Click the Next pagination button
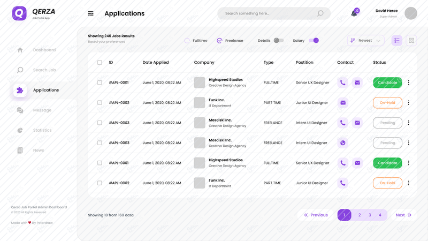 pyautogui.click(x=404, y=215)
